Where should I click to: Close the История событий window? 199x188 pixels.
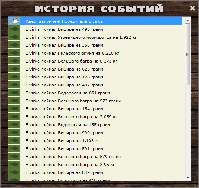point(192,8)
